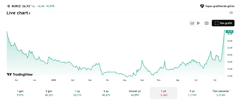Open Tam grafik full chart

(223, 23)
